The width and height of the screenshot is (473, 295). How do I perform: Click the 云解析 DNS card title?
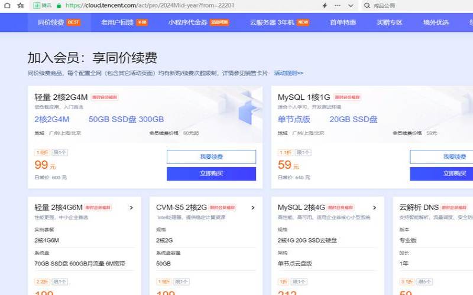(419, 208)
